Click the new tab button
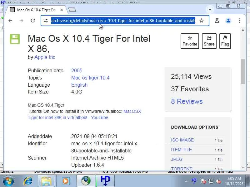This screenshot has width=250, height=187. pos(72,10)
